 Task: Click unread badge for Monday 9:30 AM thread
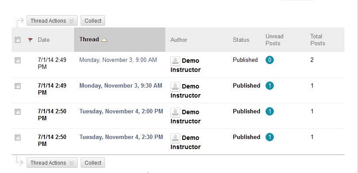click(269, 86)
